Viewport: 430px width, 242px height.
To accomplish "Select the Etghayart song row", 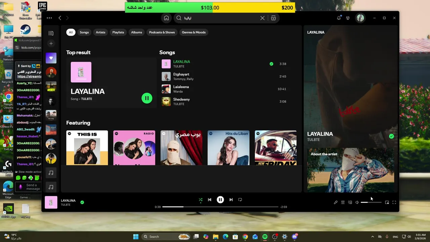I will pos(225,77).
